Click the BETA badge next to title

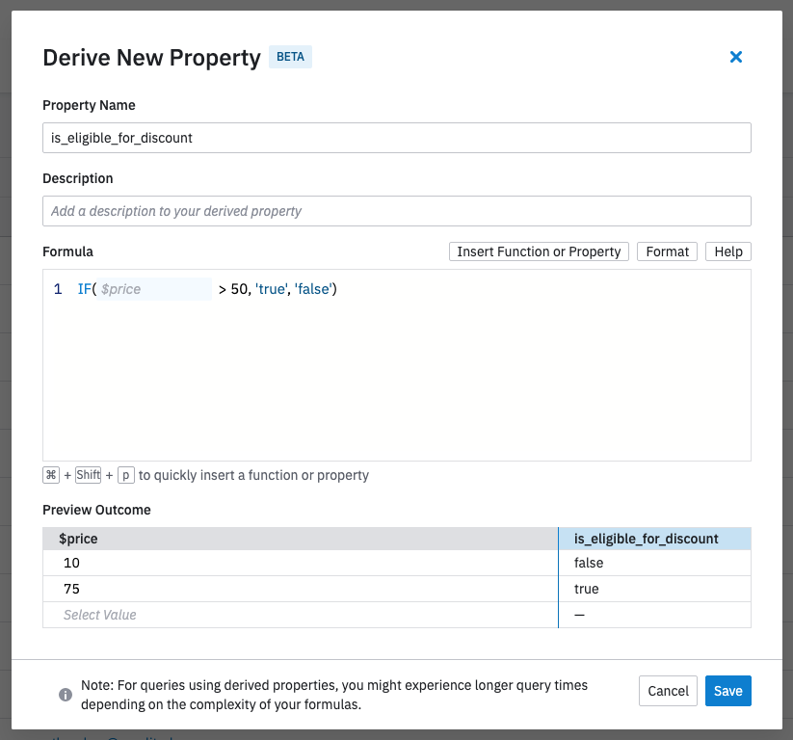coord(290,57)
